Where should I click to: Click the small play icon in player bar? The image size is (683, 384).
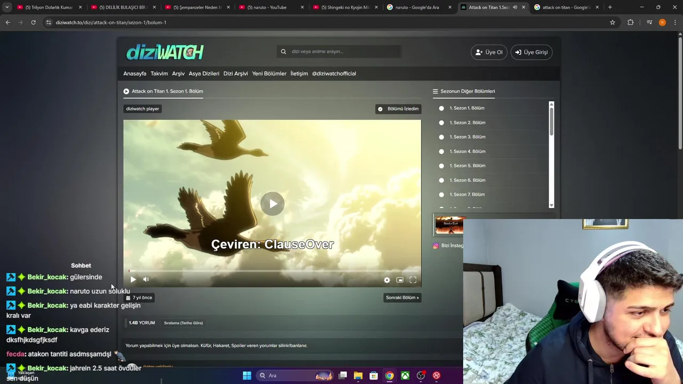click(x=133, y=279)
